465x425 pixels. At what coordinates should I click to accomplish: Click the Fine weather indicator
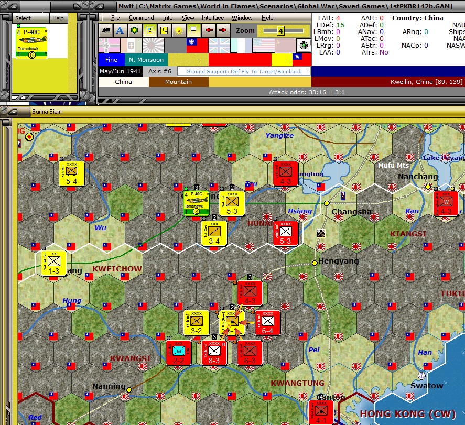click(111, 60)
